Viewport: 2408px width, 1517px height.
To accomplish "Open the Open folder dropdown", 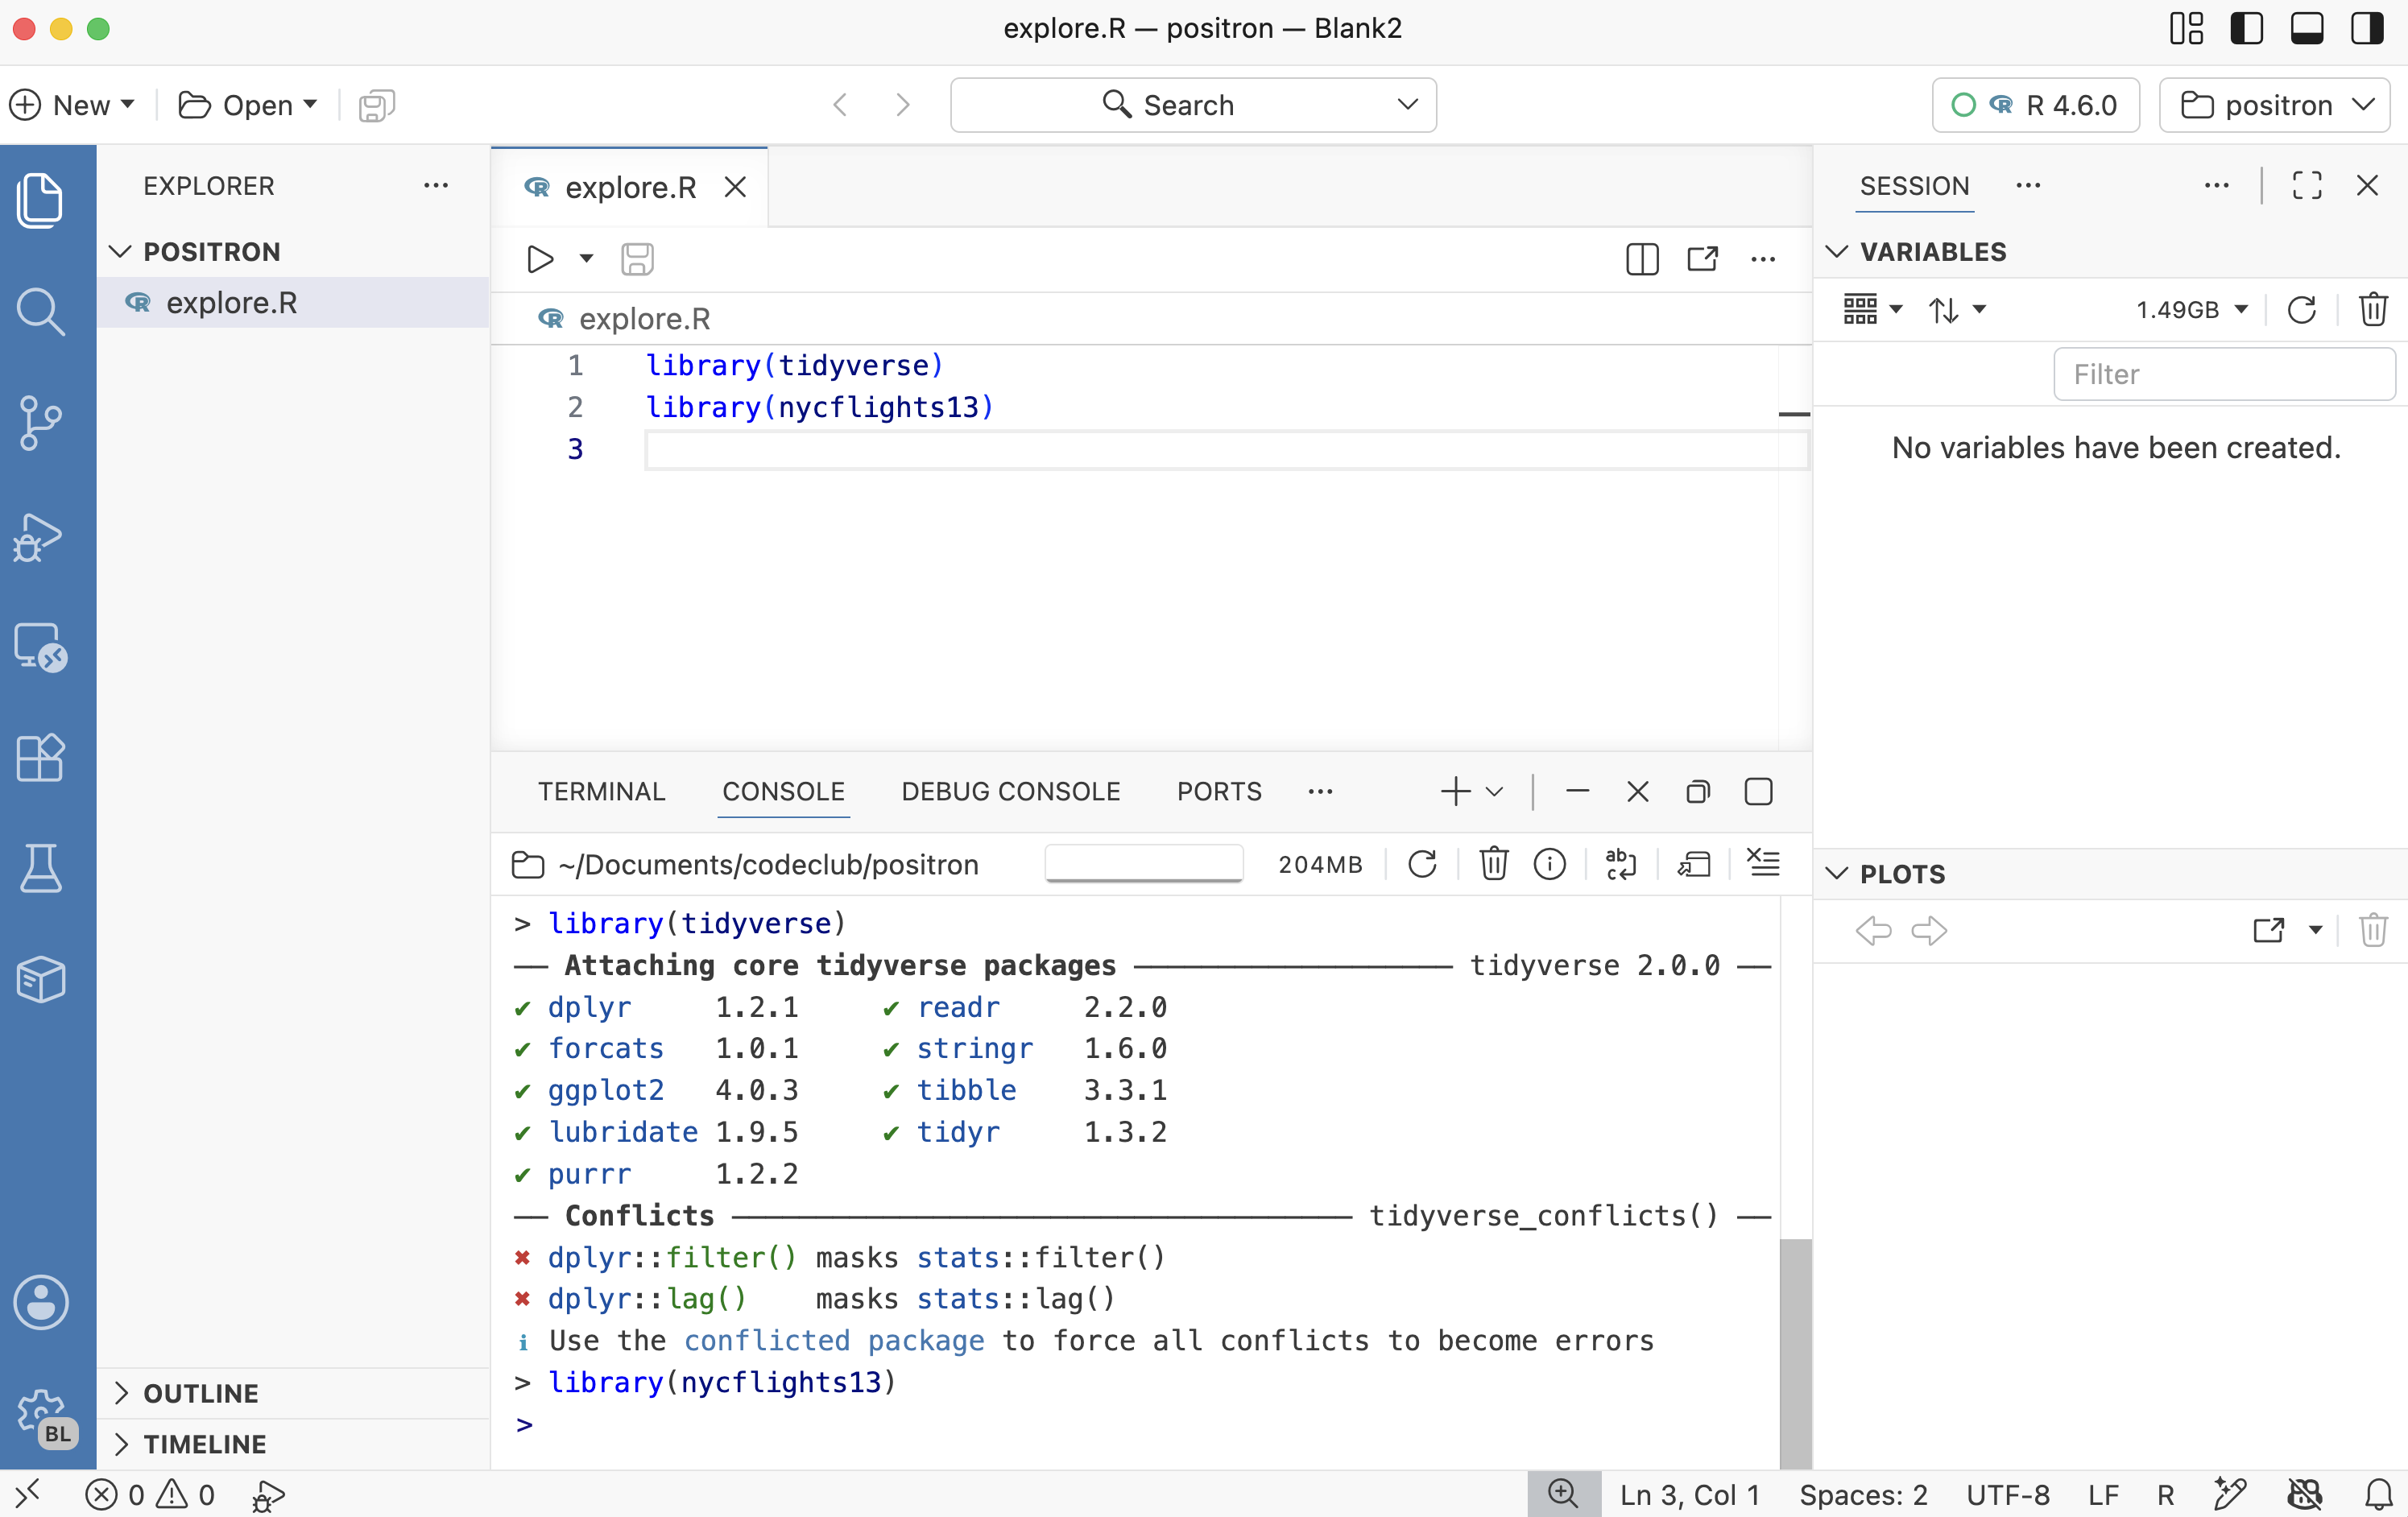I will point(248,105).
